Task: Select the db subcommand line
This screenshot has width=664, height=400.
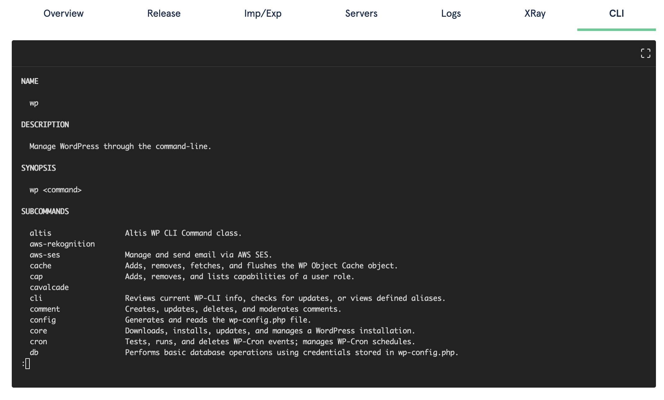Action: pyautogui.click(x=34, y=352)
